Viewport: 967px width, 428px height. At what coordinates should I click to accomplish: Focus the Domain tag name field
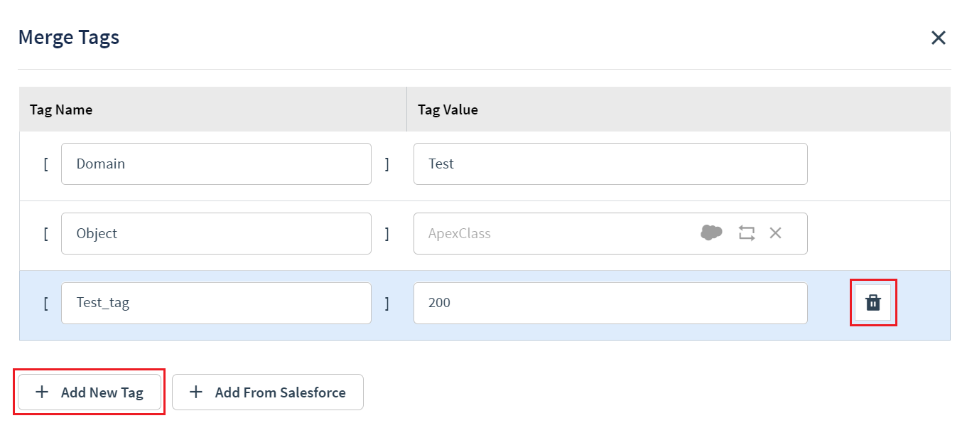tap(216, 164)
